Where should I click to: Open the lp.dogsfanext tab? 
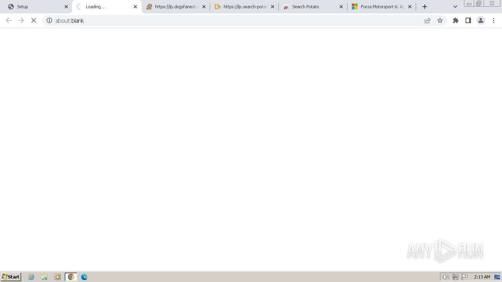click(176, 7)
